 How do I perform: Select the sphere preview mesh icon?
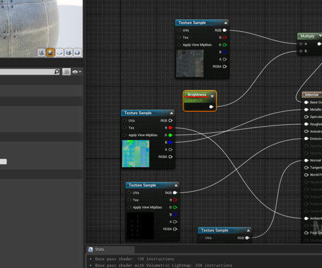click(x=50, y=53)
